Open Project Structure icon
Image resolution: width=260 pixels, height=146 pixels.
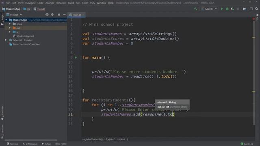(245, 9)
